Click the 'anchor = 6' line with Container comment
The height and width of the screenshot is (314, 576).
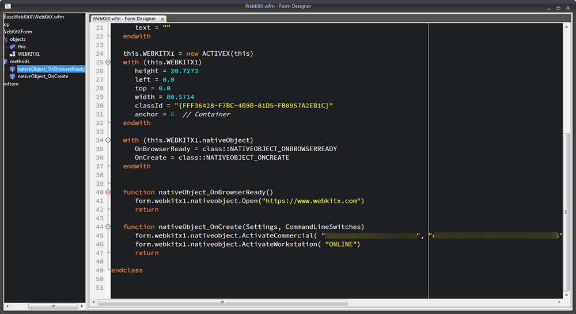coord(183,114)
